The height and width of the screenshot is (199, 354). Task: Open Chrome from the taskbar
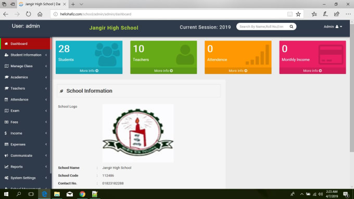[82, 194]
